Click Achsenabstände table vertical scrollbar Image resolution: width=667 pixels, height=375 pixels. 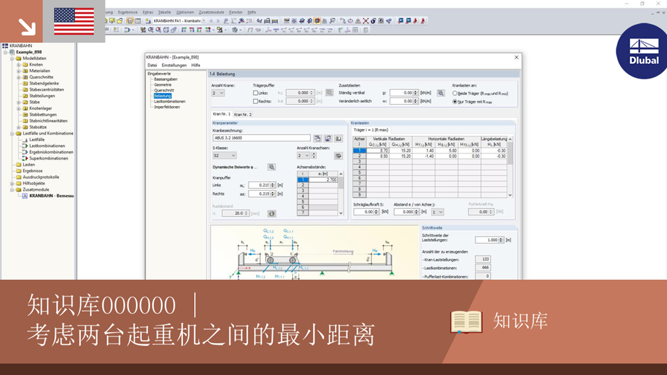(341, 194)
